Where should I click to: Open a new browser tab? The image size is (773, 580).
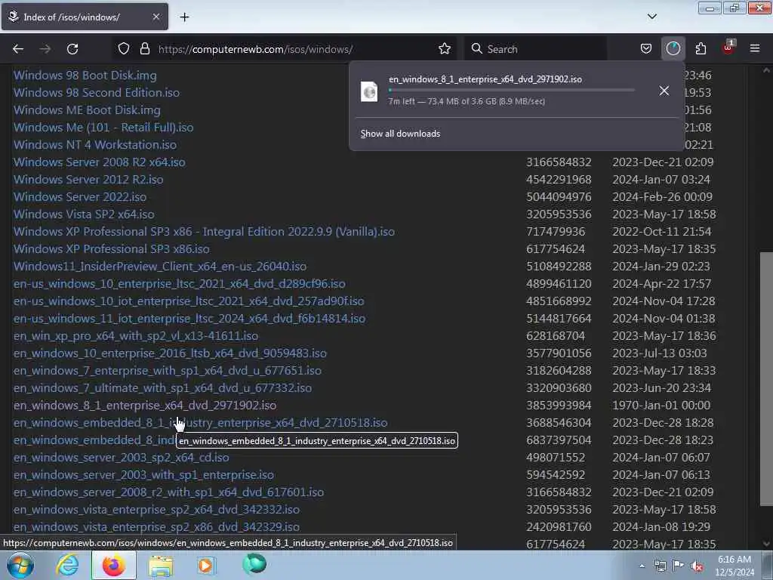(x=184, y=17)
